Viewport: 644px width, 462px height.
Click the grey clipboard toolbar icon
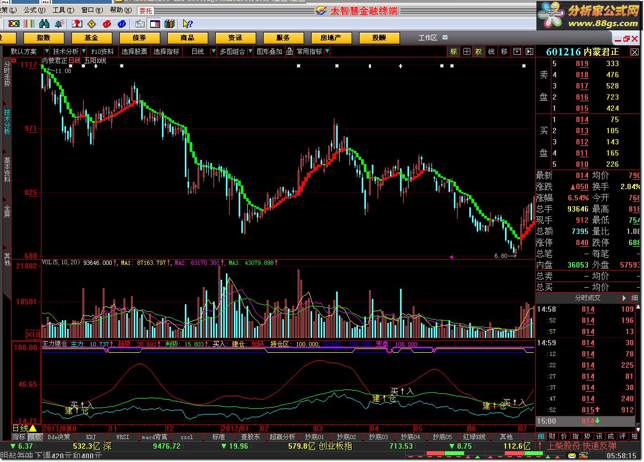[140, 24]
